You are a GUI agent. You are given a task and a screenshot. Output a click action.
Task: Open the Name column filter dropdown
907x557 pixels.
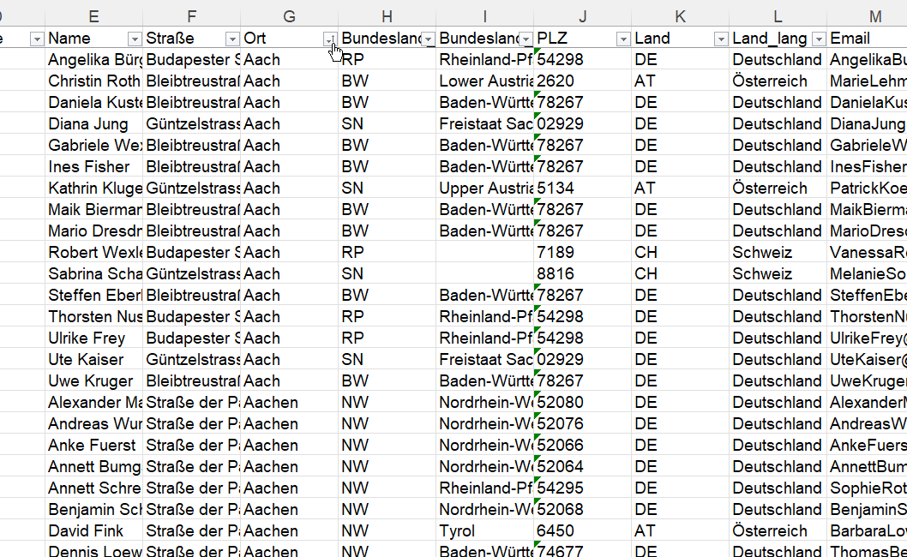pos(135,39)
